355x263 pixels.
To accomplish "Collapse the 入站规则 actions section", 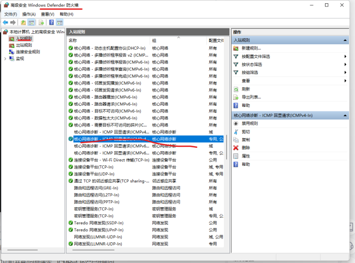I will click(345, 40).
